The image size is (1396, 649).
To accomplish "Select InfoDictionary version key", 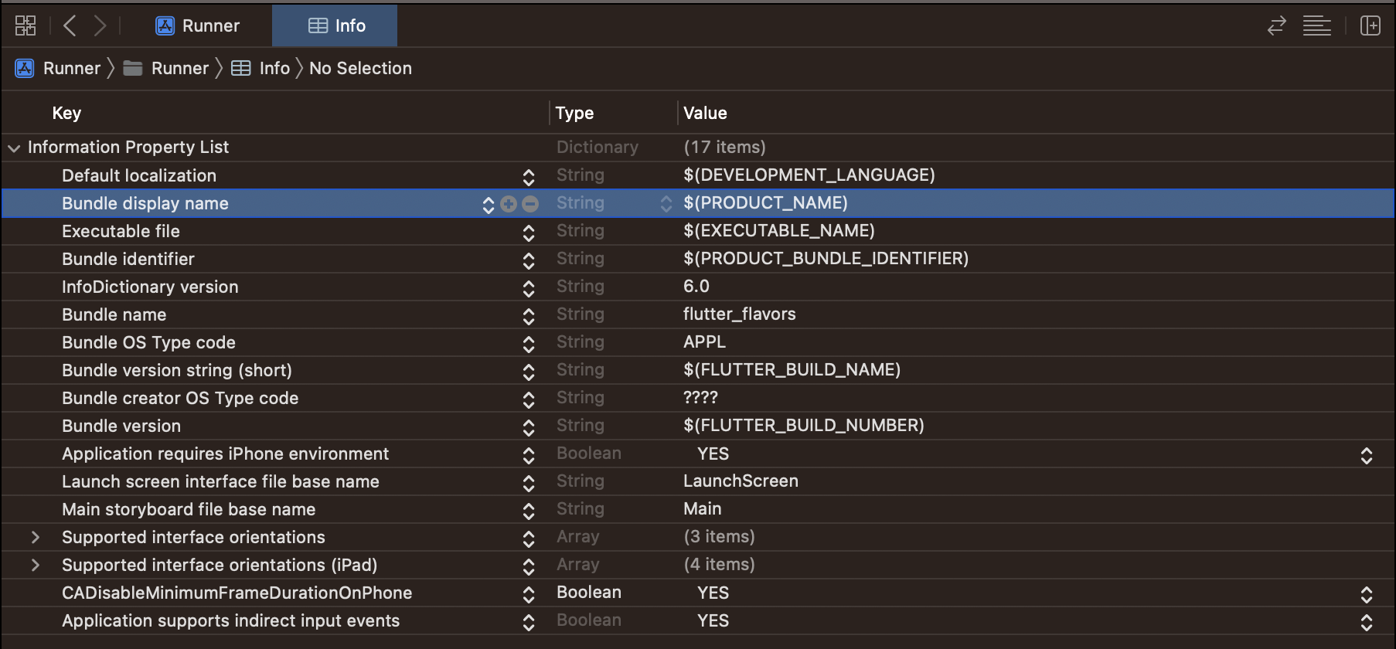I will tap(150, 287).
